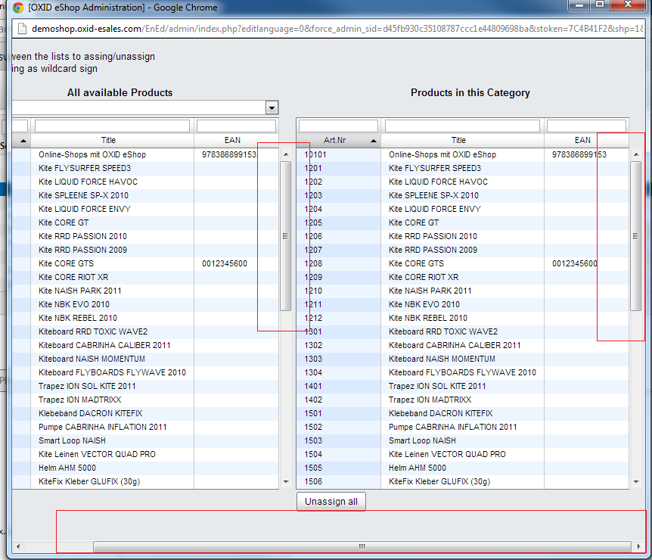
Task: Click article number 1505 in category list
Action: coord(313,468)
